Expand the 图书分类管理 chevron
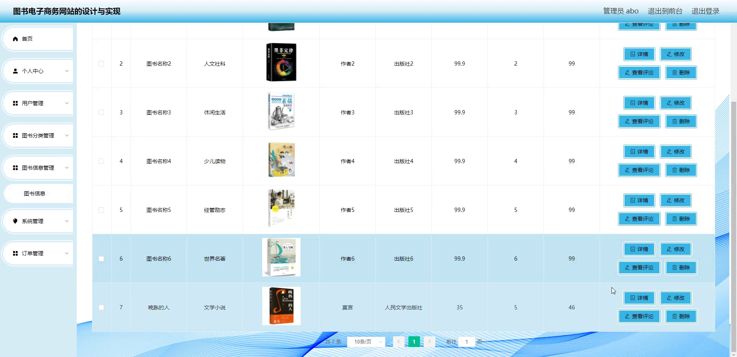Viewport: 737px width, 357px height. point(67,136)
